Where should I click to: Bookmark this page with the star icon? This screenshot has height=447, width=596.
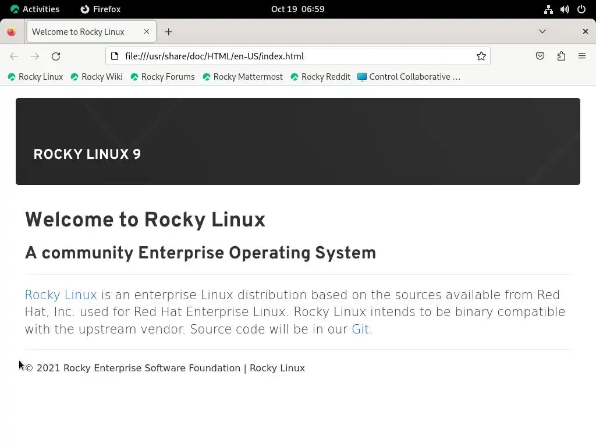tap(481, 56)
